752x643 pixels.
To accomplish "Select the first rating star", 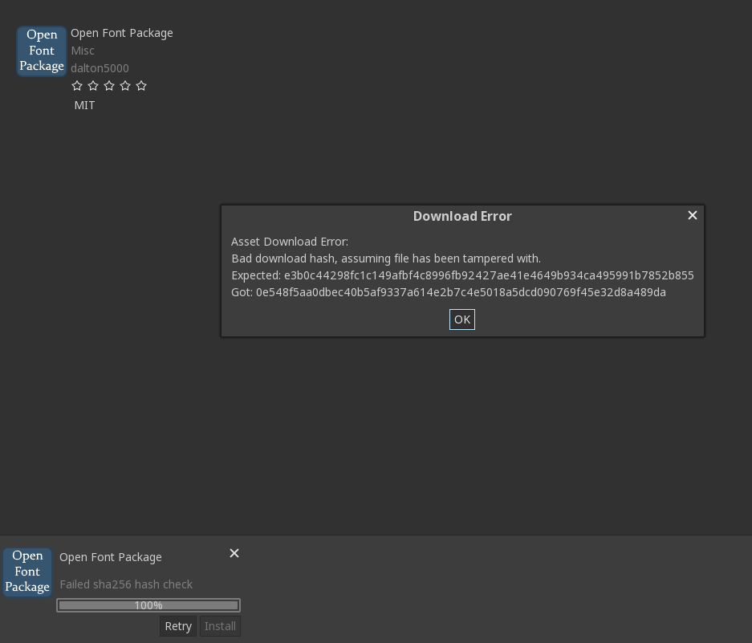I will pos(77,86).
